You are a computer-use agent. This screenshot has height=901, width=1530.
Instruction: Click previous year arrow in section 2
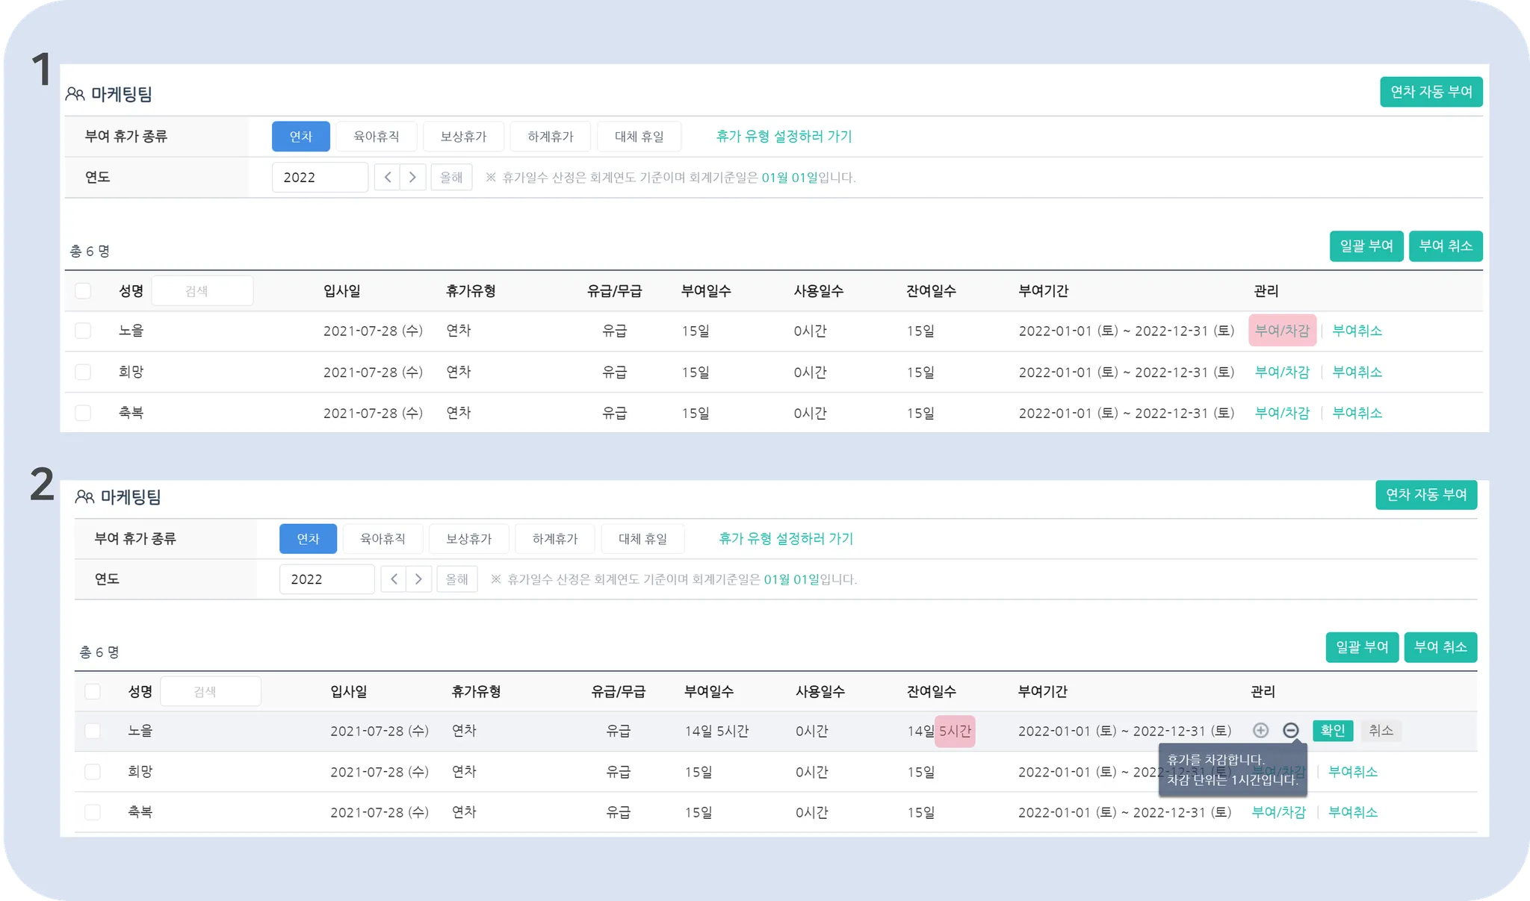pyautogui.click(x=394, y=579)
